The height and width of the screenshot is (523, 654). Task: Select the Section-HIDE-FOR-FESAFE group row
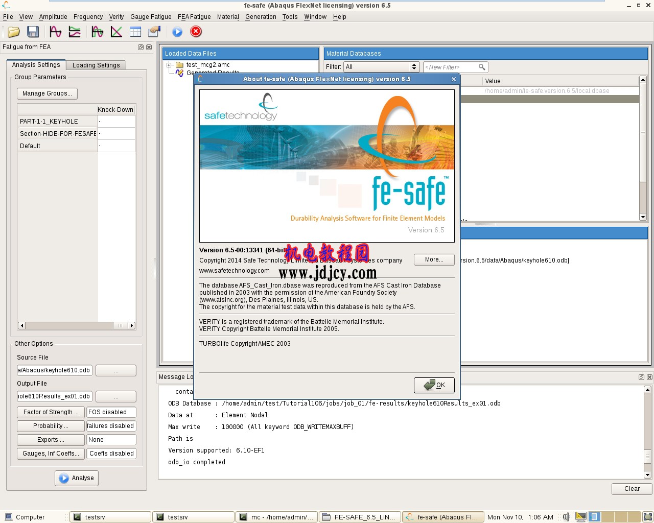[57, 134]
